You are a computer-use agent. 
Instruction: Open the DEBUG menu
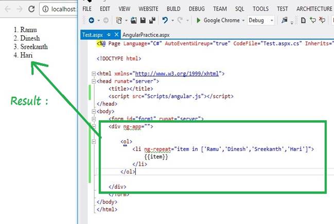point(197,9)
